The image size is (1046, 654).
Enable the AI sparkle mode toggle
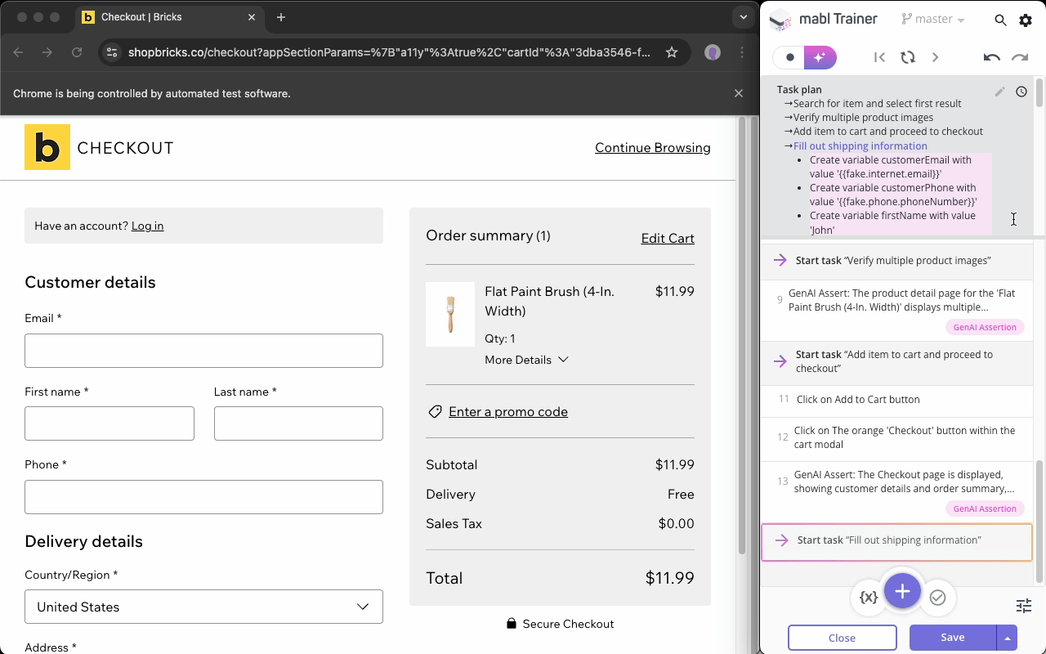820,57
